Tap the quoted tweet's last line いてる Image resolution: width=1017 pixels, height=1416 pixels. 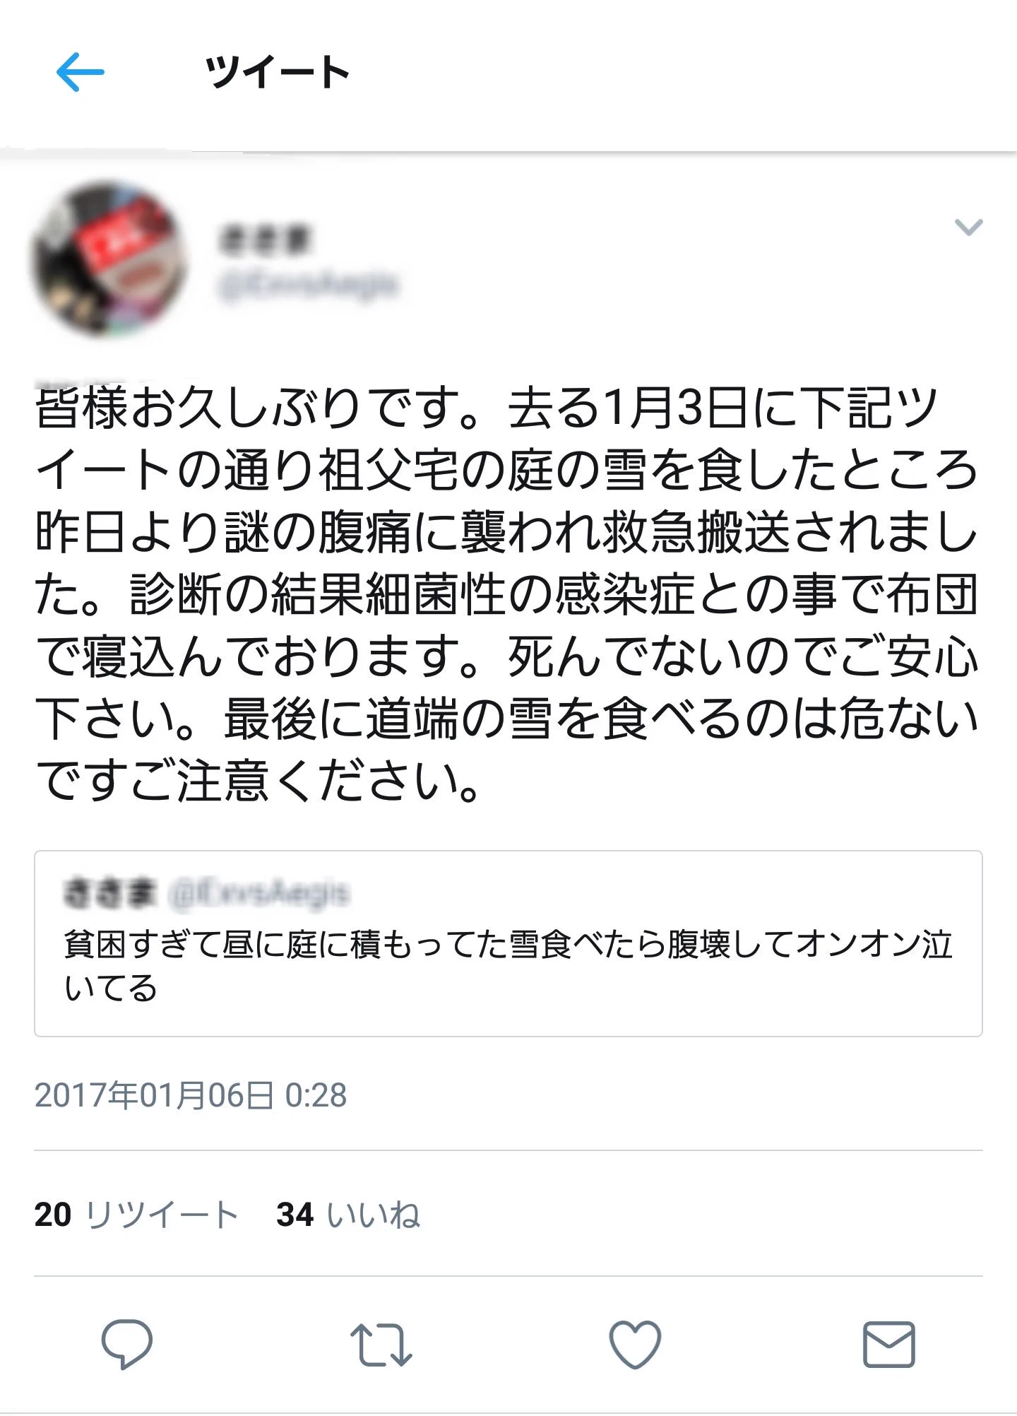[110, 988]
